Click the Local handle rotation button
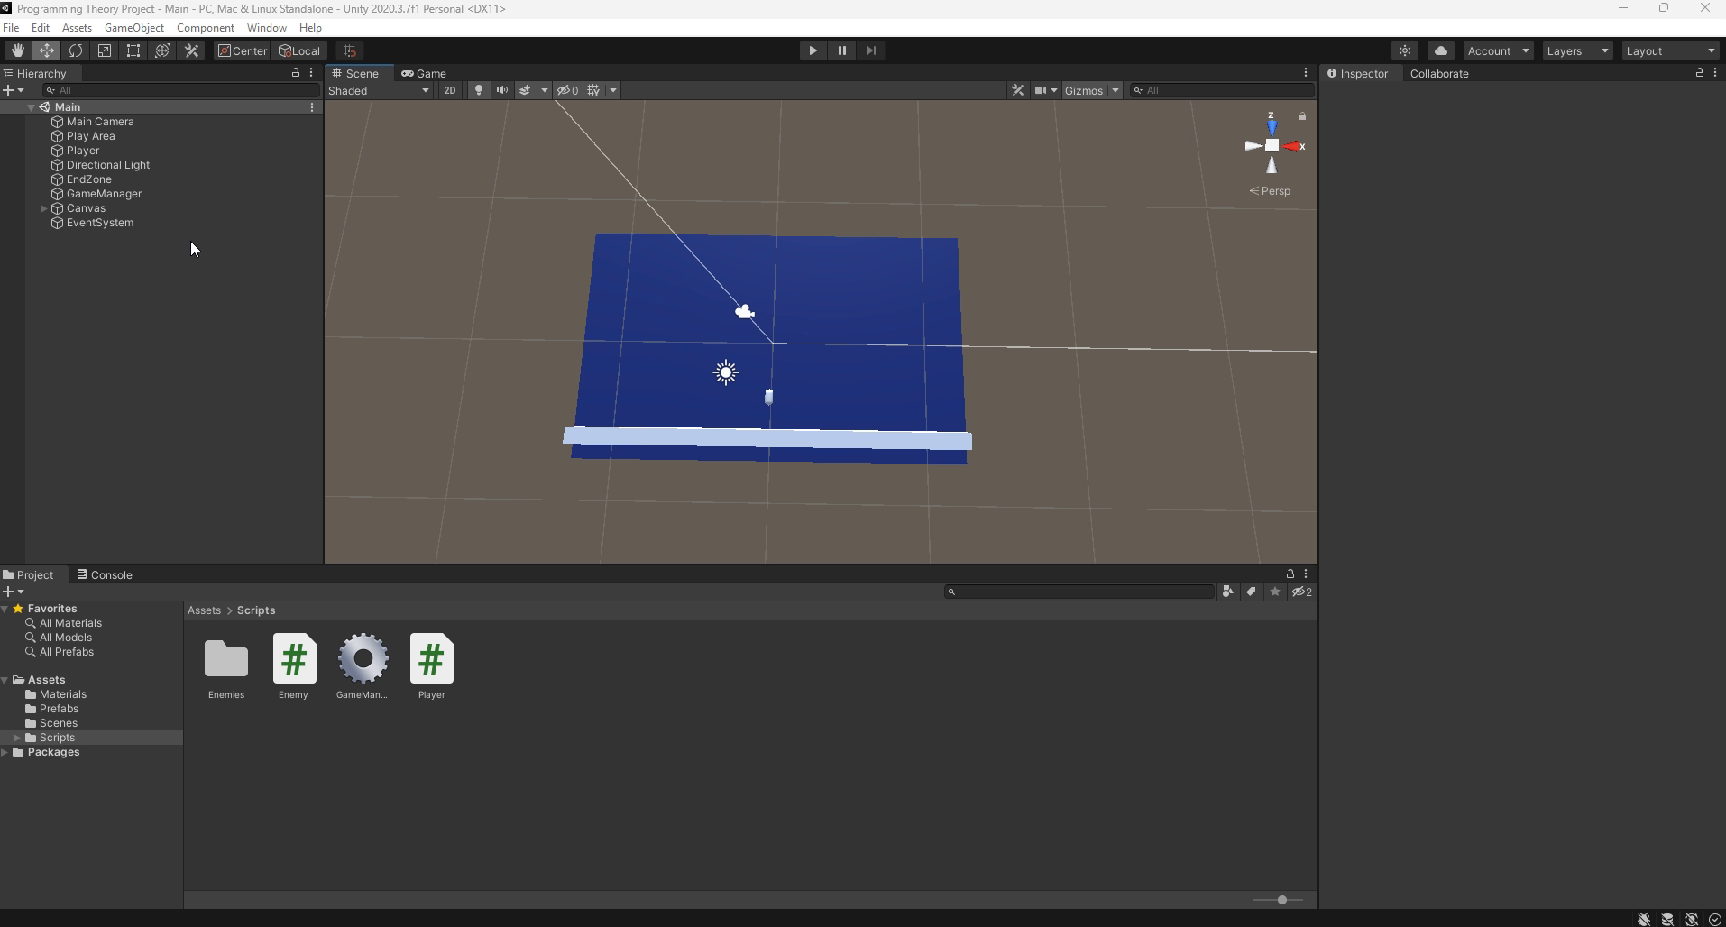 [299, 50]
